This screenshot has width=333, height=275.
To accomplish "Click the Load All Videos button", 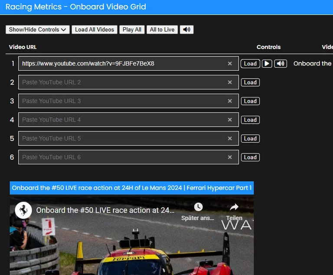I will [95, 29].
